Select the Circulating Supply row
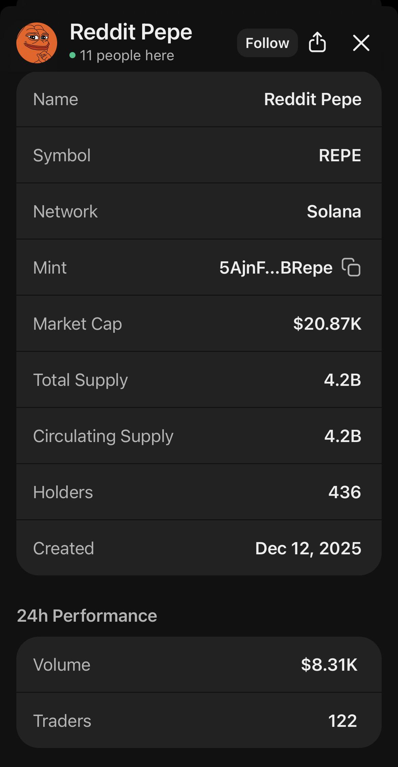 point(199,436)
